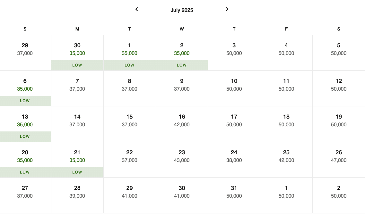Click July 13 low price cell
The width and height of the screenshot is (365, 215).
coord(25,124)
